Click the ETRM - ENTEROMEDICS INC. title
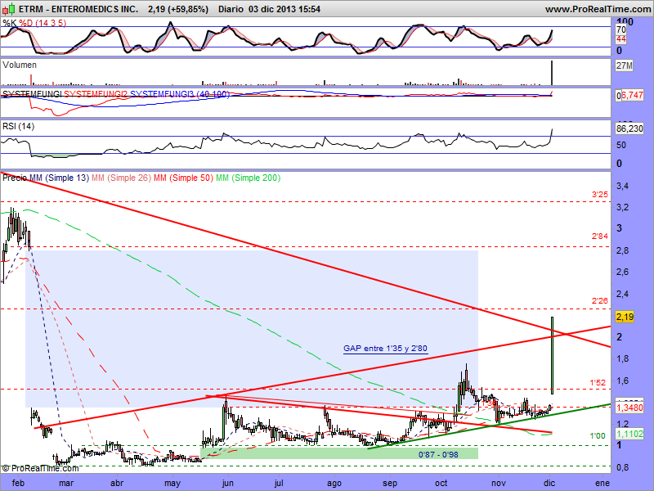The width and height of the screenshot is (654, 491). point(78,9)
